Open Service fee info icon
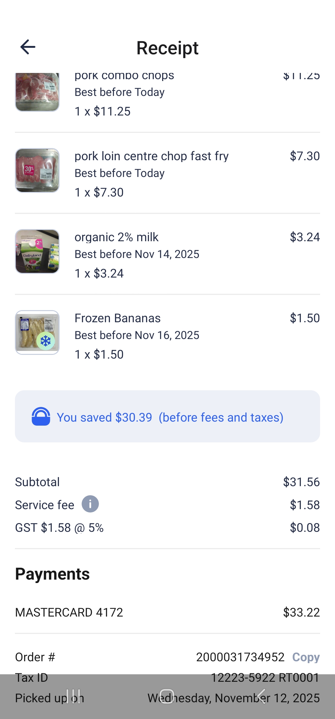 coord(90,504)
